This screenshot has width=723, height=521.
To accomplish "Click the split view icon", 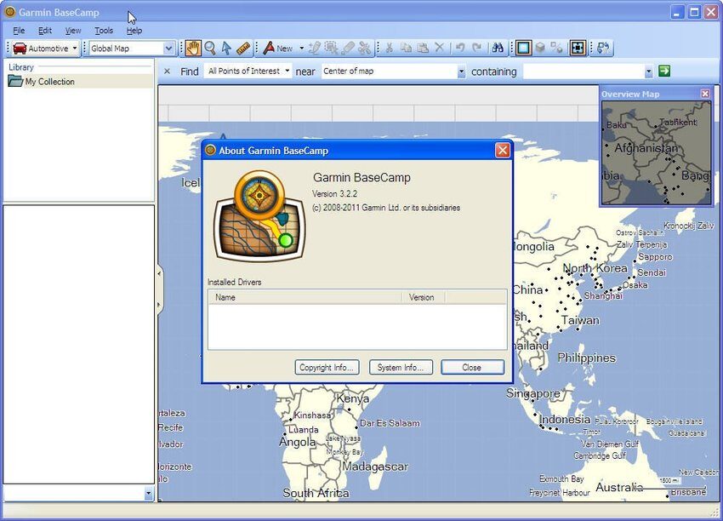I will click(556, 48).
